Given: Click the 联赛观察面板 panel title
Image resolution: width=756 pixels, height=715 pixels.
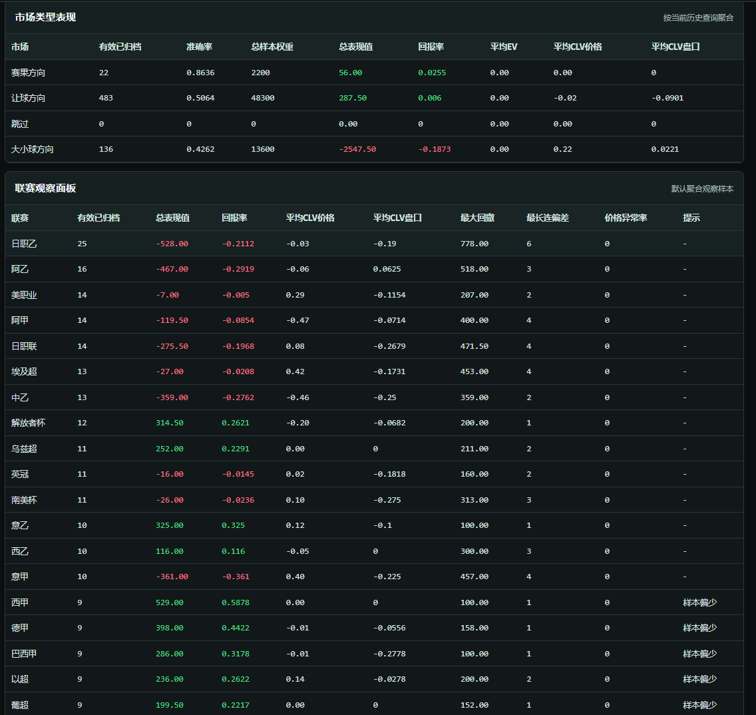Looking at the screenshot, I should pyautogui.click(x=45, y=188).
